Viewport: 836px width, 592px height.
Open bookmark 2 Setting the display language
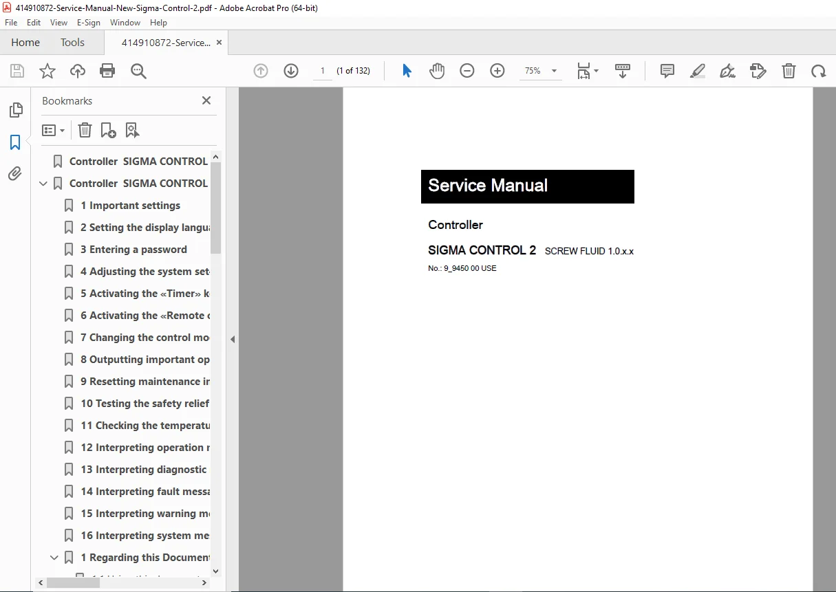coord(144,228)
